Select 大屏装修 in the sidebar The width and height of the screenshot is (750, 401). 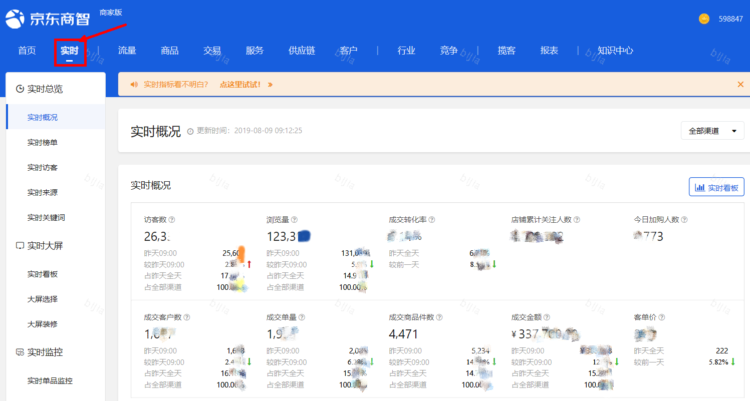pyautogui.click(x=43, y=324)
